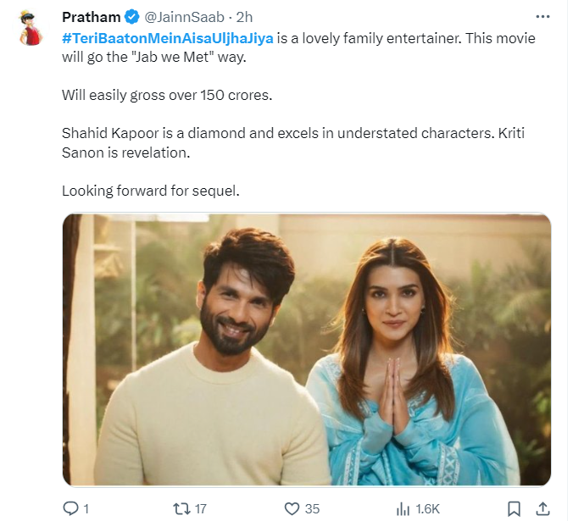573x521 pixels.
Task: Click the 1.6K views count
Action: [426, 508]
